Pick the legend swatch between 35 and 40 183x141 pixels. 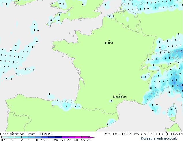click(x=72, y=137)
